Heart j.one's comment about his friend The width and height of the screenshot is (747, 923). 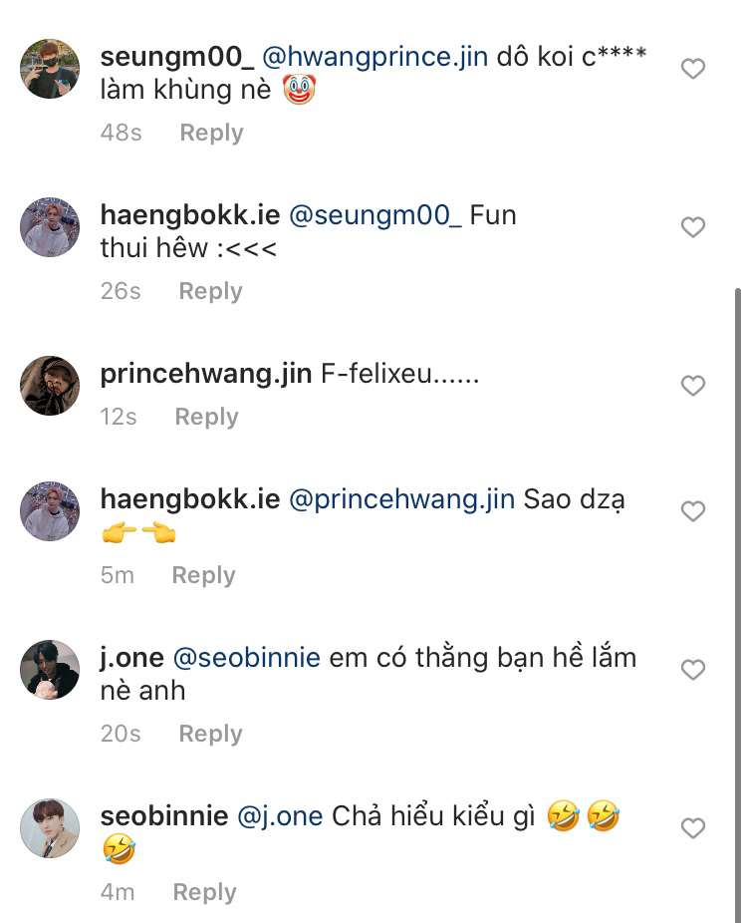692,670
